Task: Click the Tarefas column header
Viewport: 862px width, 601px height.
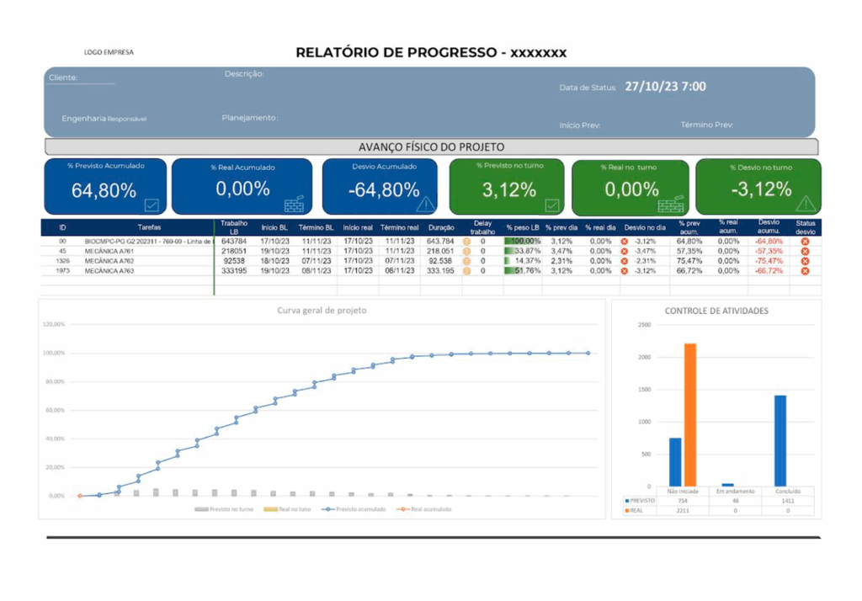Action: [x=150, y=227]
